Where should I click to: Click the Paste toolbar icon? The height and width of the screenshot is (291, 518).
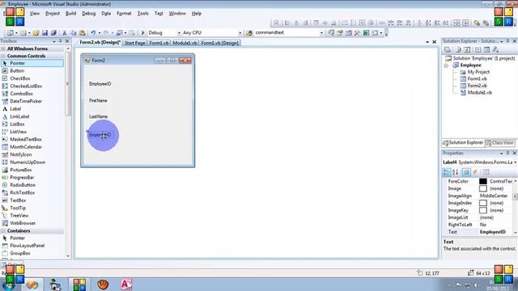(x=82, y=32)
